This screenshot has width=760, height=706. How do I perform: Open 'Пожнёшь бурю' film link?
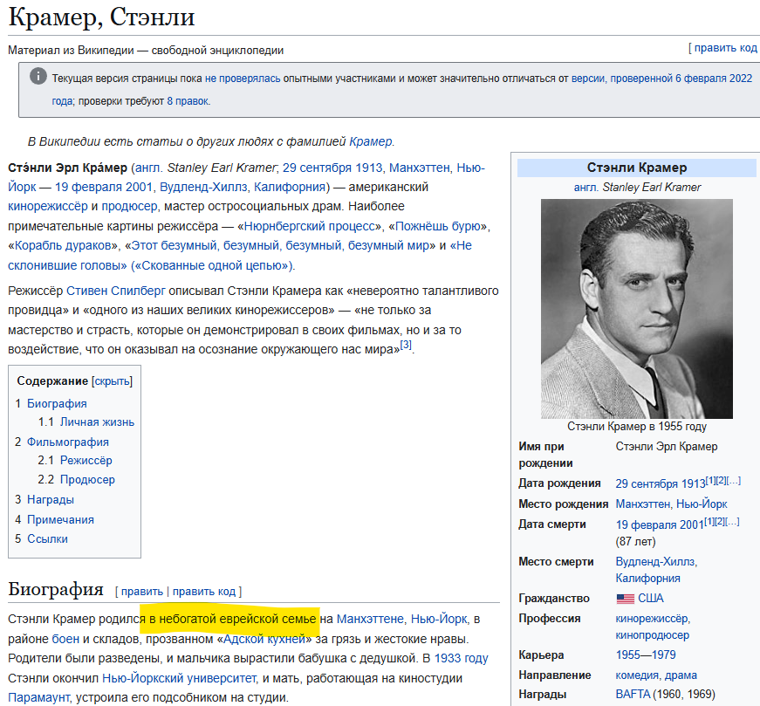pyautogui.click(x=438, y=226)
